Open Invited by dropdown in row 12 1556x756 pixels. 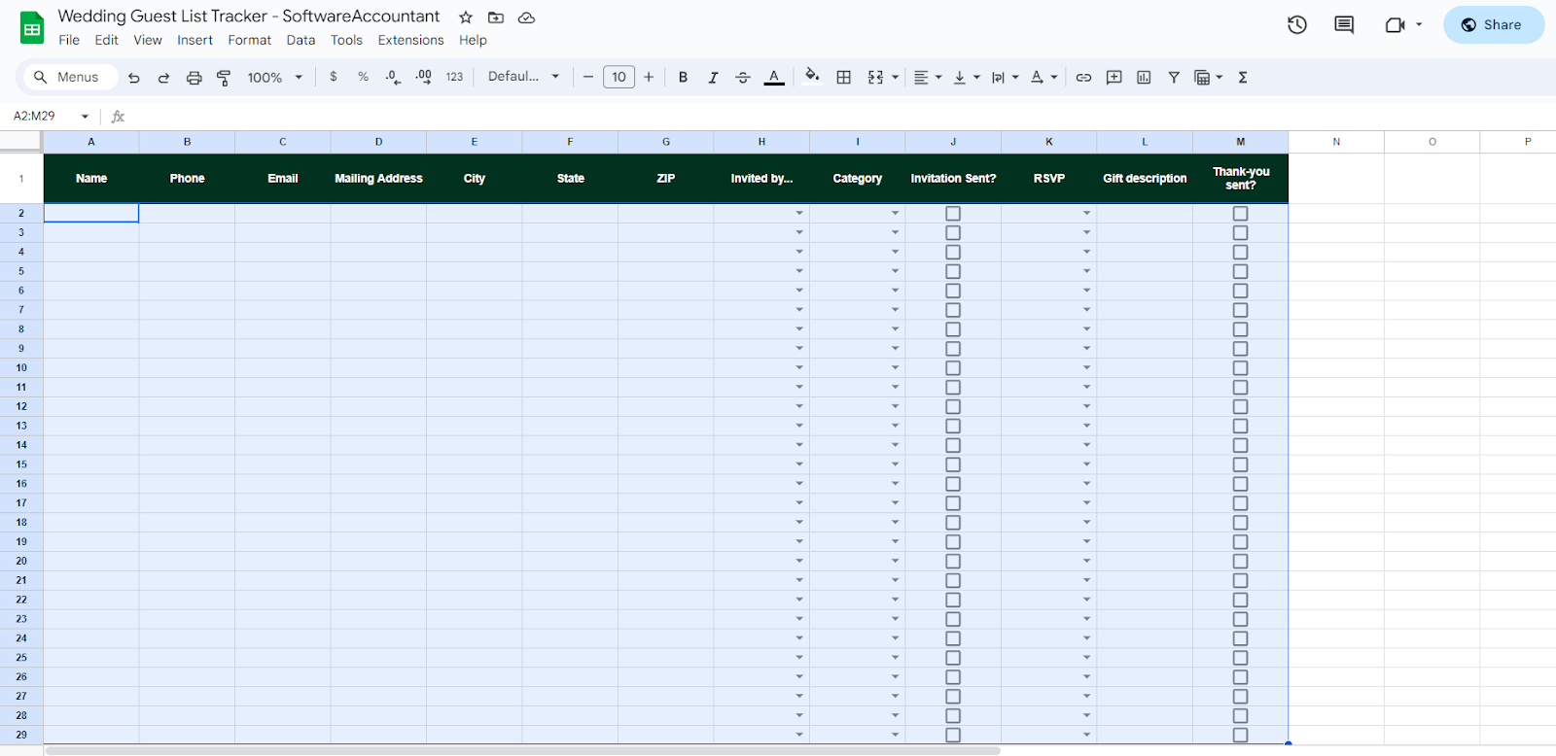(799, 407)
